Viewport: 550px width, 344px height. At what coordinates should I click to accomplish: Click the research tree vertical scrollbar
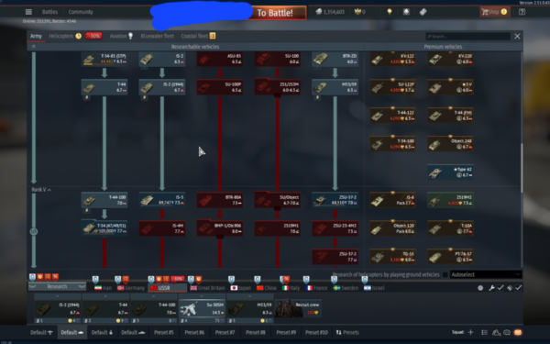(x=522, y=168)
